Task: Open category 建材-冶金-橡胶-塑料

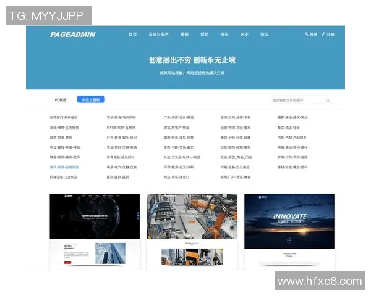Action: pyautogui.click(x=292, y=167)
